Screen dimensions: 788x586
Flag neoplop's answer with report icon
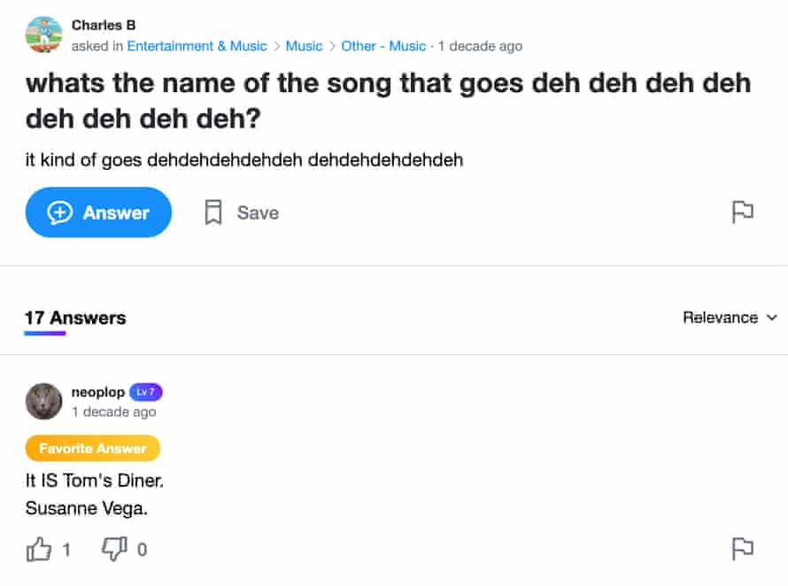pyautogui.click(x=742, y=549)
